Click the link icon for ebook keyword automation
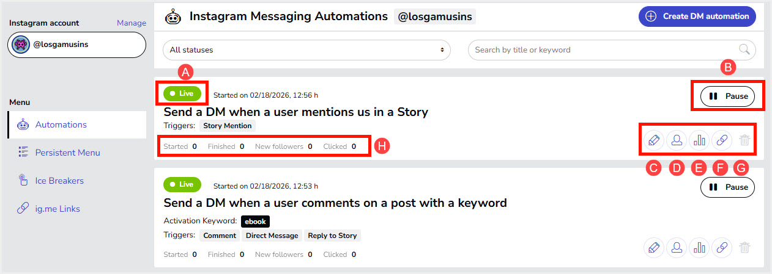 pyautogui.click(x=722, y=248)
